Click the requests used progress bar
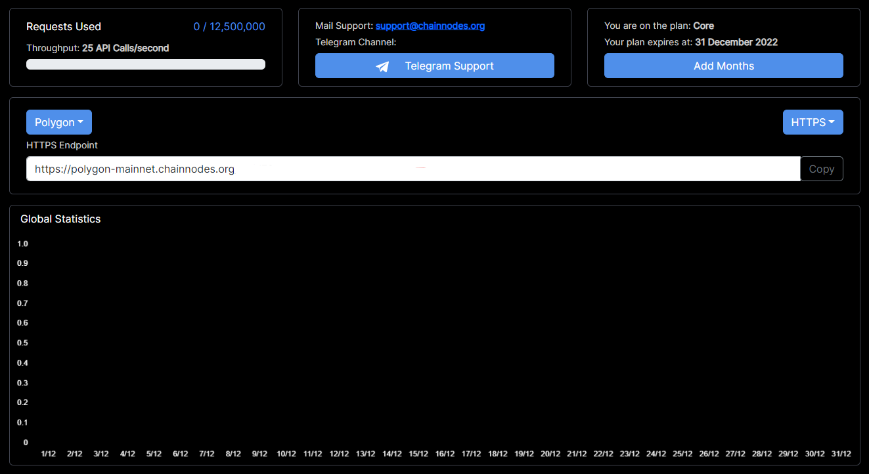This screenshot has width=869, height=474. click(x=146, y=64)
